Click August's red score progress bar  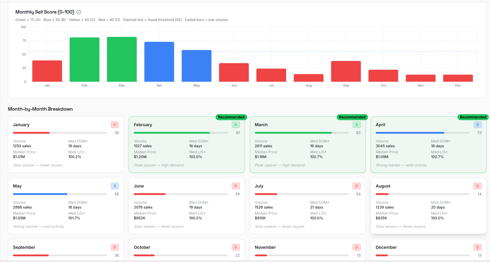(x=422, y=194)
